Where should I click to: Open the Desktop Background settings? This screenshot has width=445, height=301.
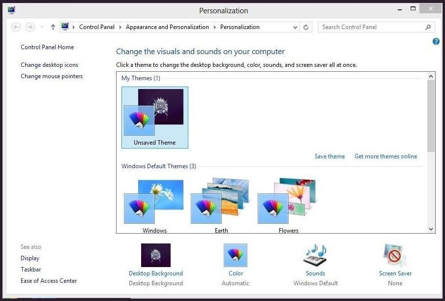tap(155, 255)
